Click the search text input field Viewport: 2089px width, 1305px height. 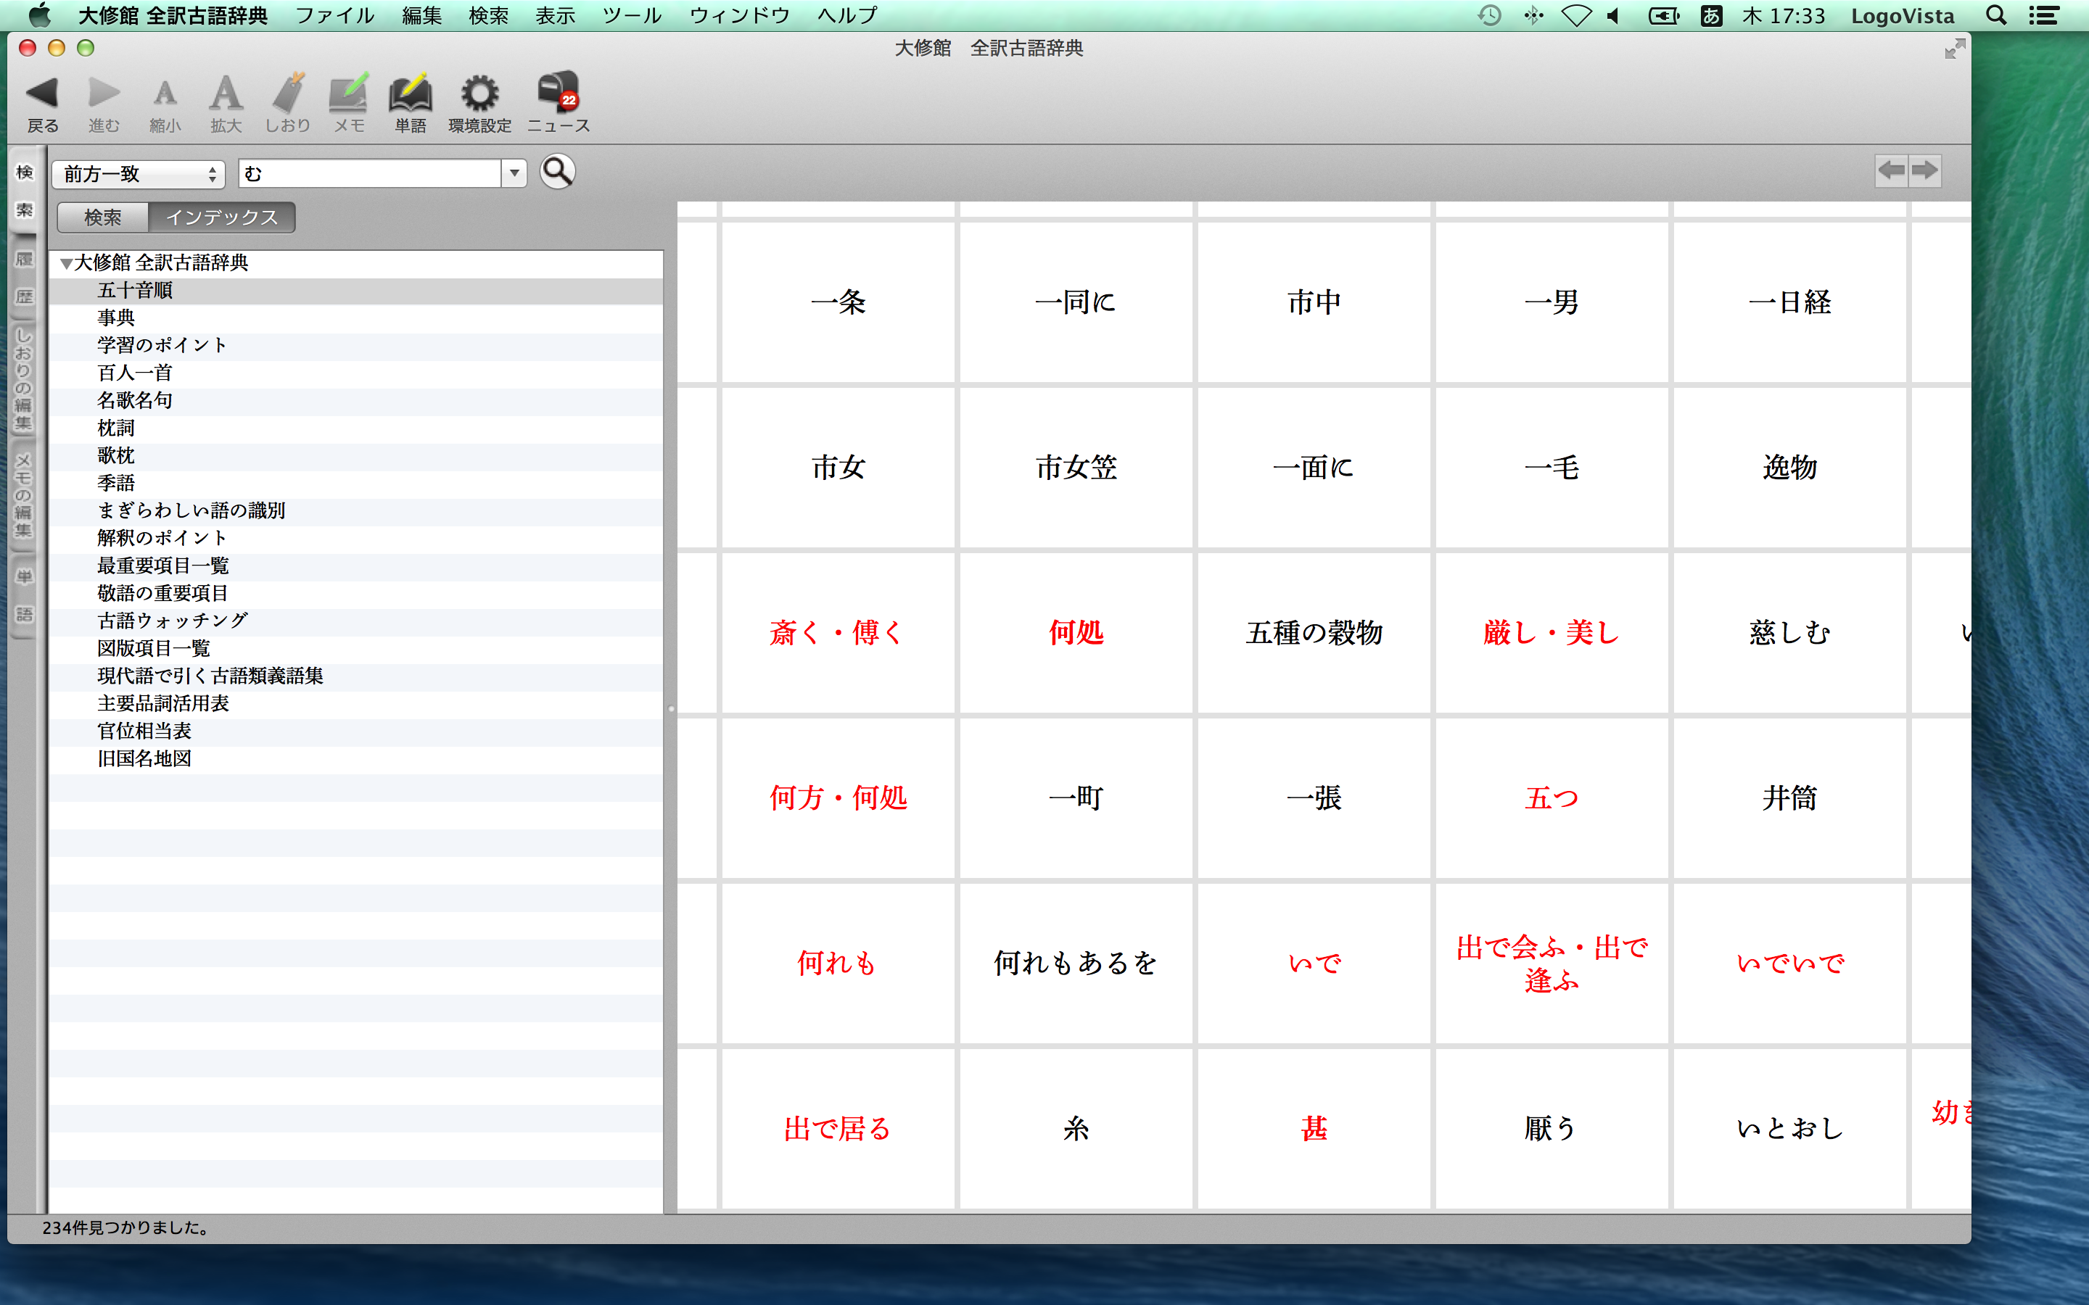point(369,174)
